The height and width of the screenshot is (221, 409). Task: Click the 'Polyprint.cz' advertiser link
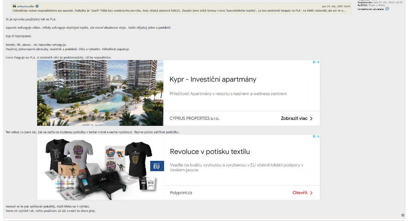[x=181, y=193]
